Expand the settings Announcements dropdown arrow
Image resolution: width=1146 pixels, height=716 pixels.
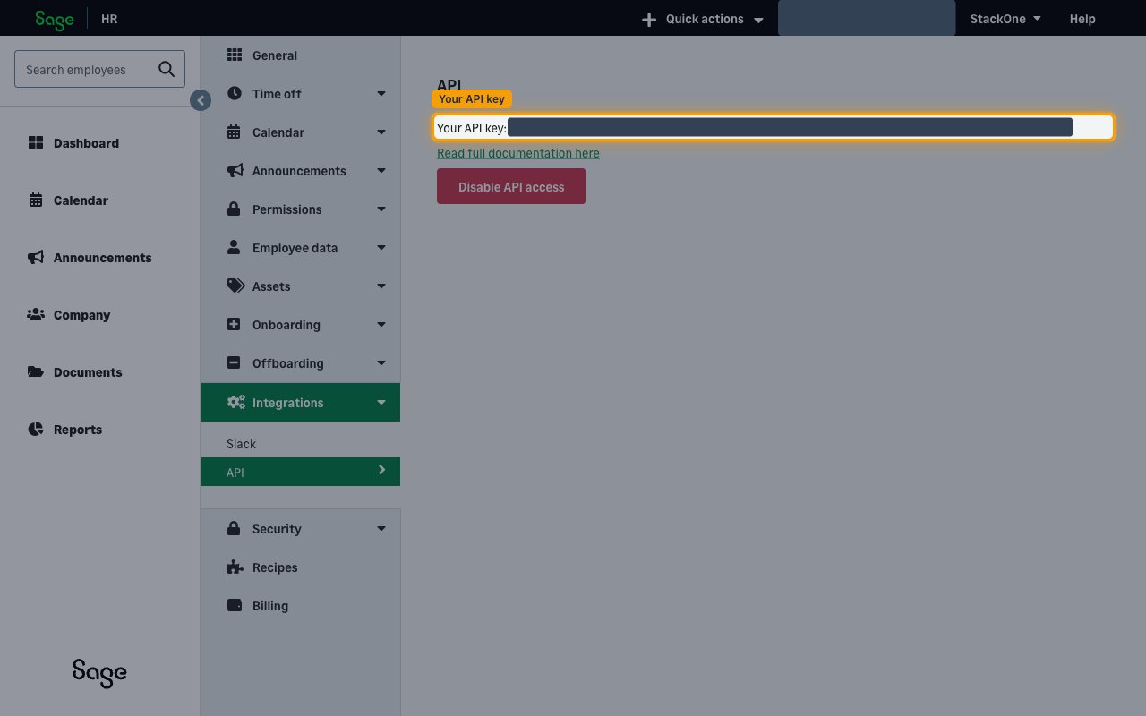(381, 171)
